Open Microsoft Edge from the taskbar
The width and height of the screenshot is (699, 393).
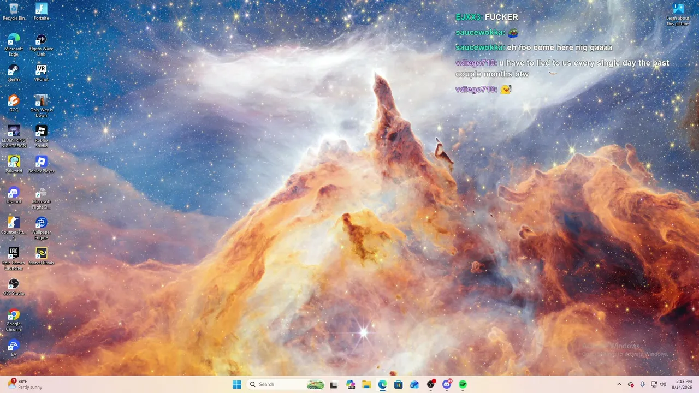[x=383, y=384]
